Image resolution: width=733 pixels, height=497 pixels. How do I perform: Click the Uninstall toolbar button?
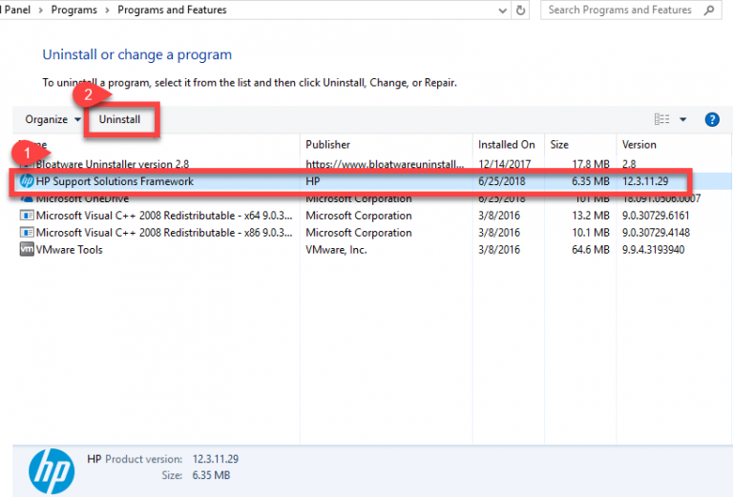119,119
